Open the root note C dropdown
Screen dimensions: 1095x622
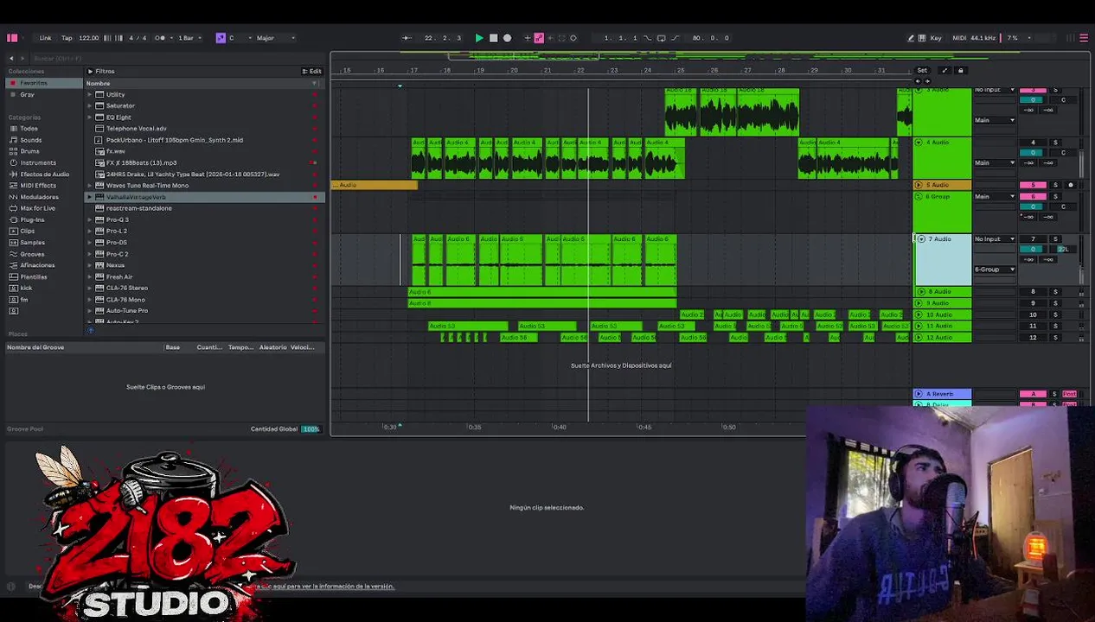[x=239, y=38]
